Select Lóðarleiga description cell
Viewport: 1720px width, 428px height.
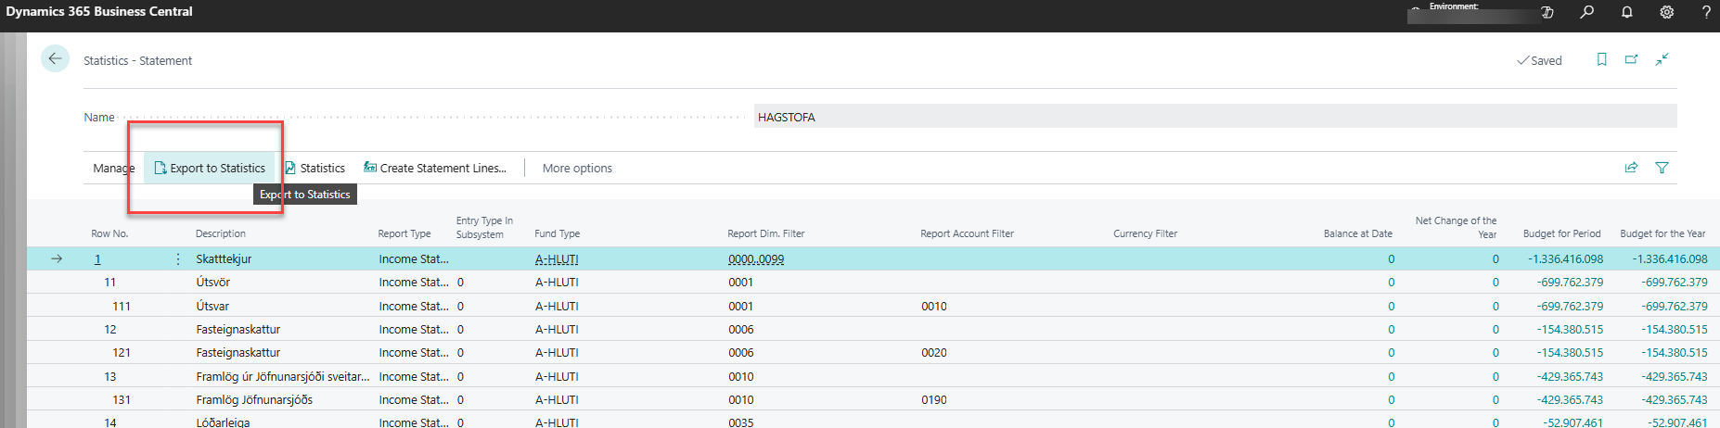pyautogui.click(x=223, y=422)
